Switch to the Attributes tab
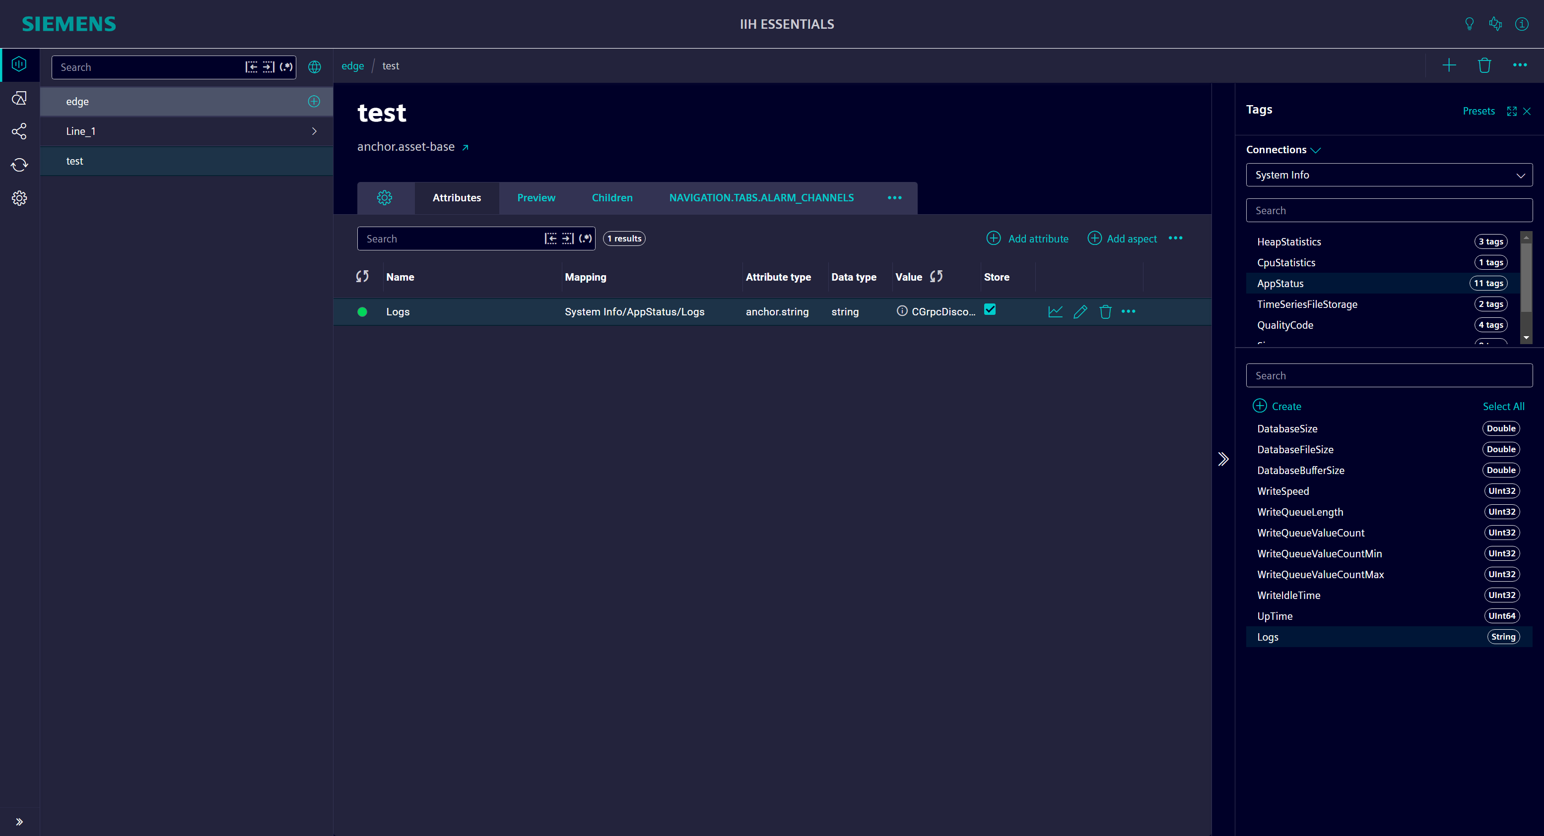Image resolution: width=1544 pixels, height=836 pixels. [457, 198]
